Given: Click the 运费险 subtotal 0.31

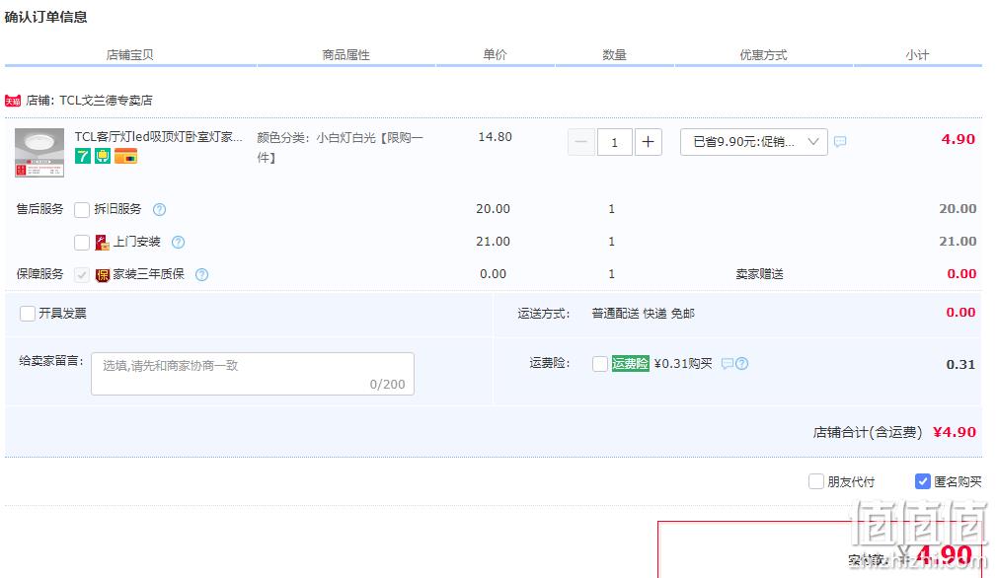Looking at the screenshot, I should (960, 364).
